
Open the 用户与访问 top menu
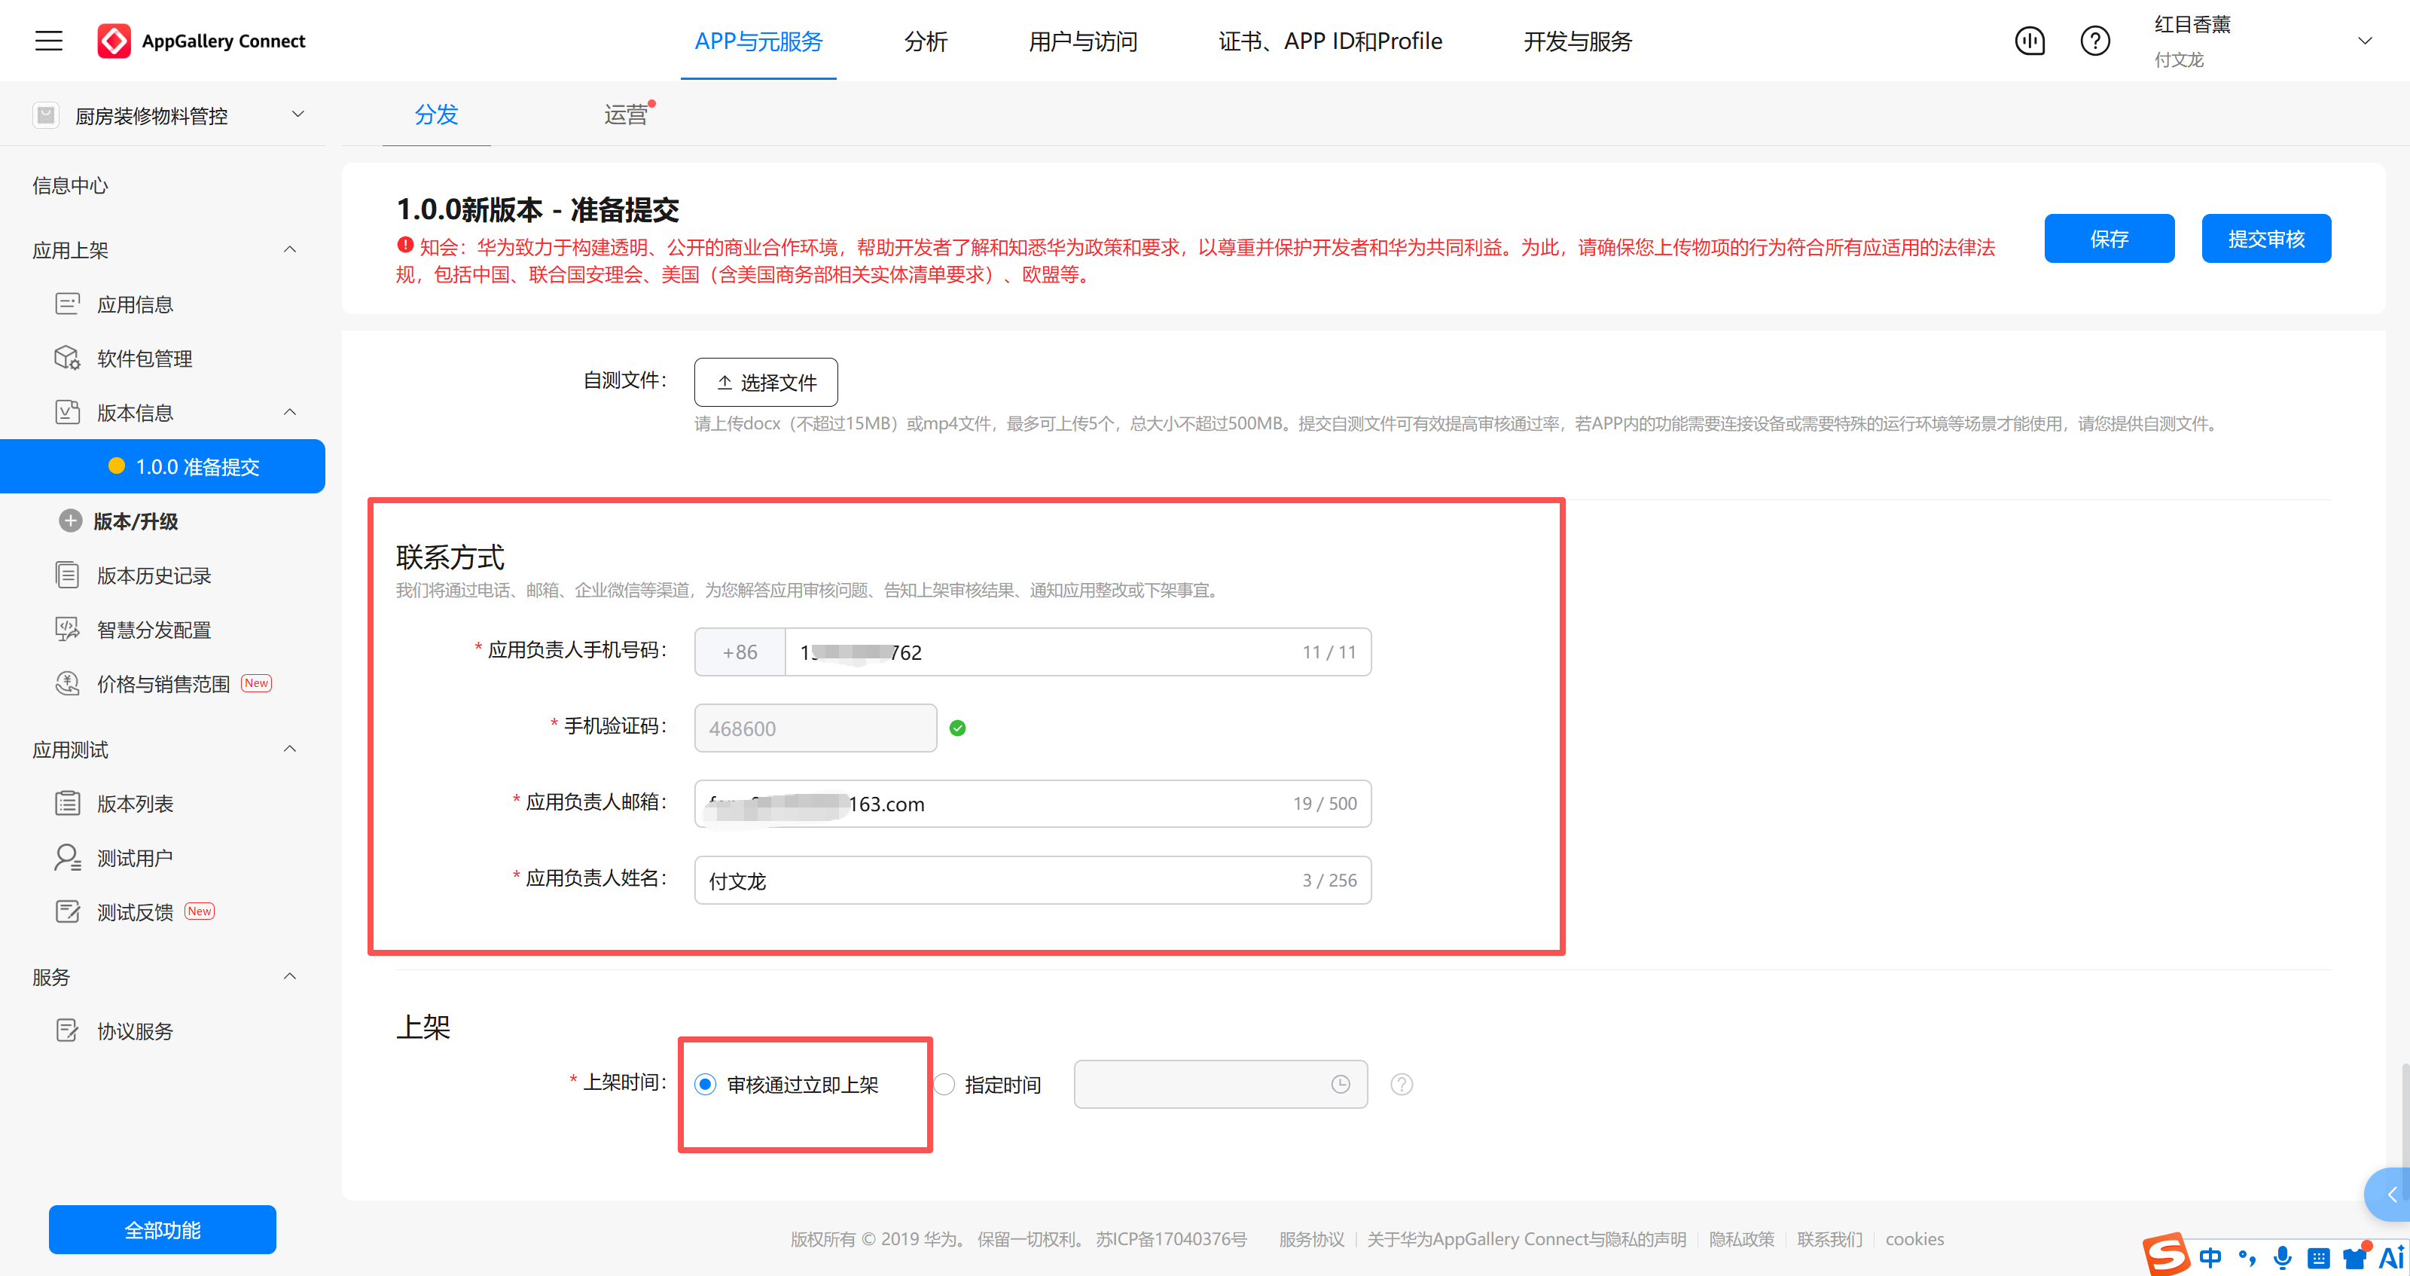[x=1084, y=41]
